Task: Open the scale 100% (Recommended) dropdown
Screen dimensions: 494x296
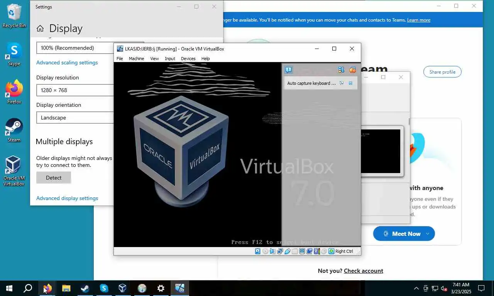Action: (x=75, y=48)
